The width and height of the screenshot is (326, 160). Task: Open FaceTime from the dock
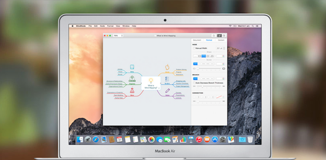click(167, 139)
